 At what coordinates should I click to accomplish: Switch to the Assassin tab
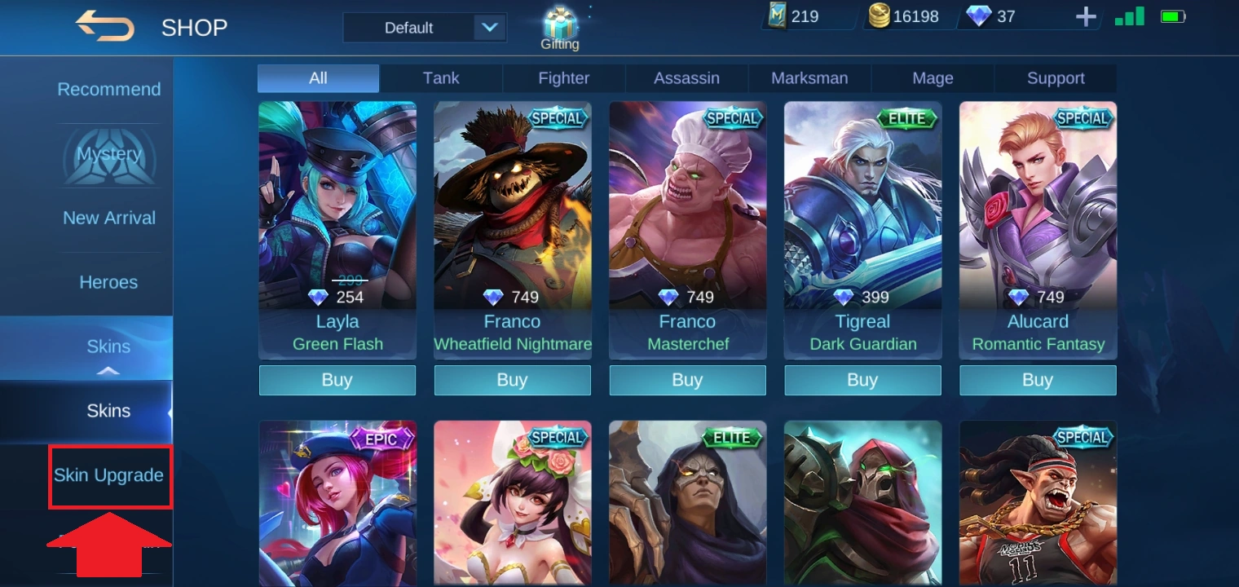coord(686,78)
